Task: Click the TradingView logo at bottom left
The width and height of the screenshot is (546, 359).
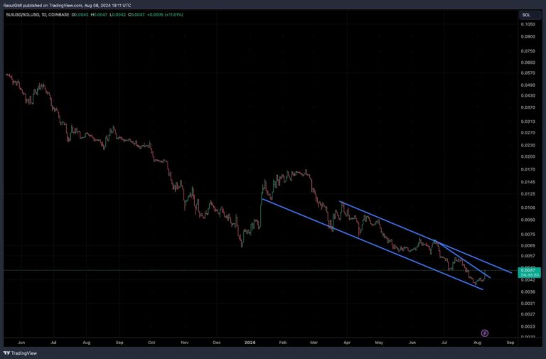Action: point(20,353)
